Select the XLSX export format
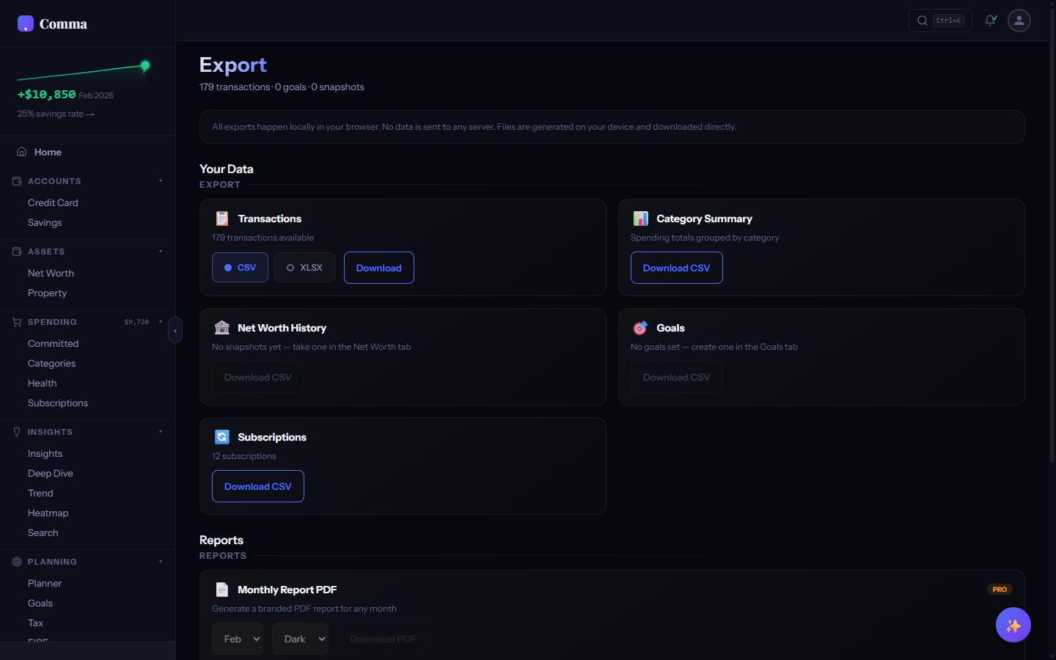 pyautogui.click(x=304, y=268)
